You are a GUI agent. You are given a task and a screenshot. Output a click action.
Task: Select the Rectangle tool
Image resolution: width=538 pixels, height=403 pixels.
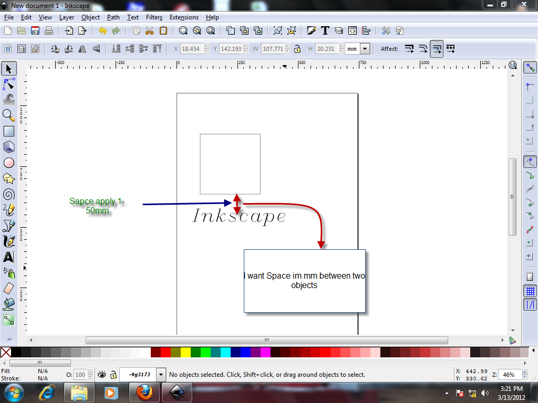9,131
